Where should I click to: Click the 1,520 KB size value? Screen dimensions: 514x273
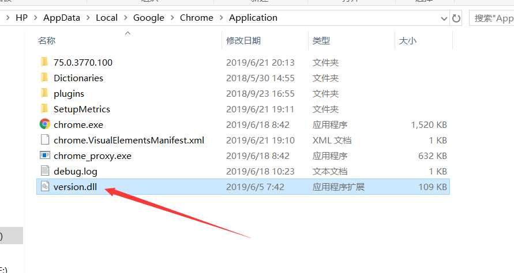click(x=429, y=125)
